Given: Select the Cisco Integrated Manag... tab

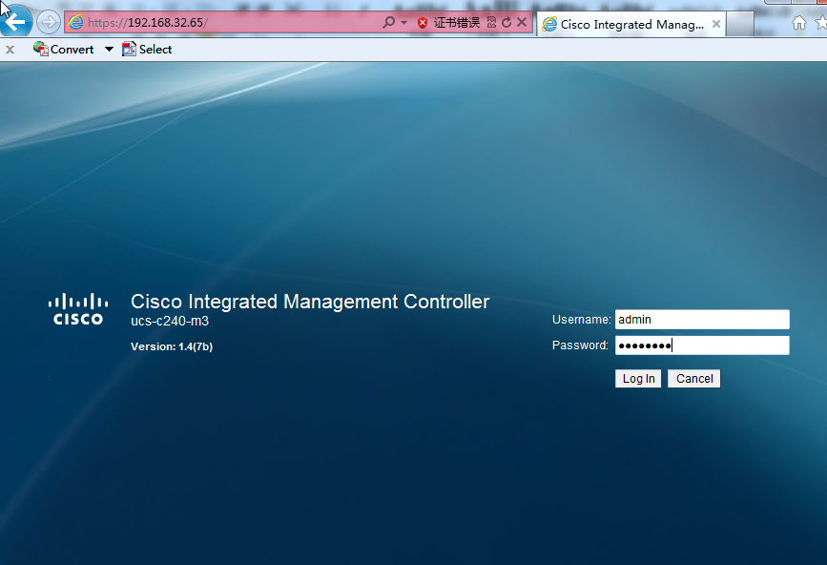Looking at the screenshot, I should [x=631, y=24].
